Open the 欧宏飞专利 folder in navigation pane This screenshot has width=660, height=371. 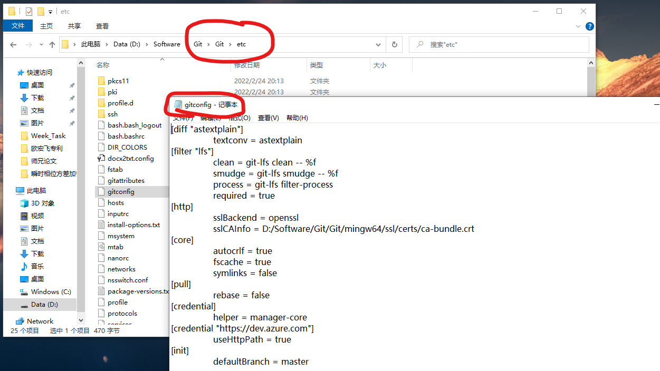[46, 149]
